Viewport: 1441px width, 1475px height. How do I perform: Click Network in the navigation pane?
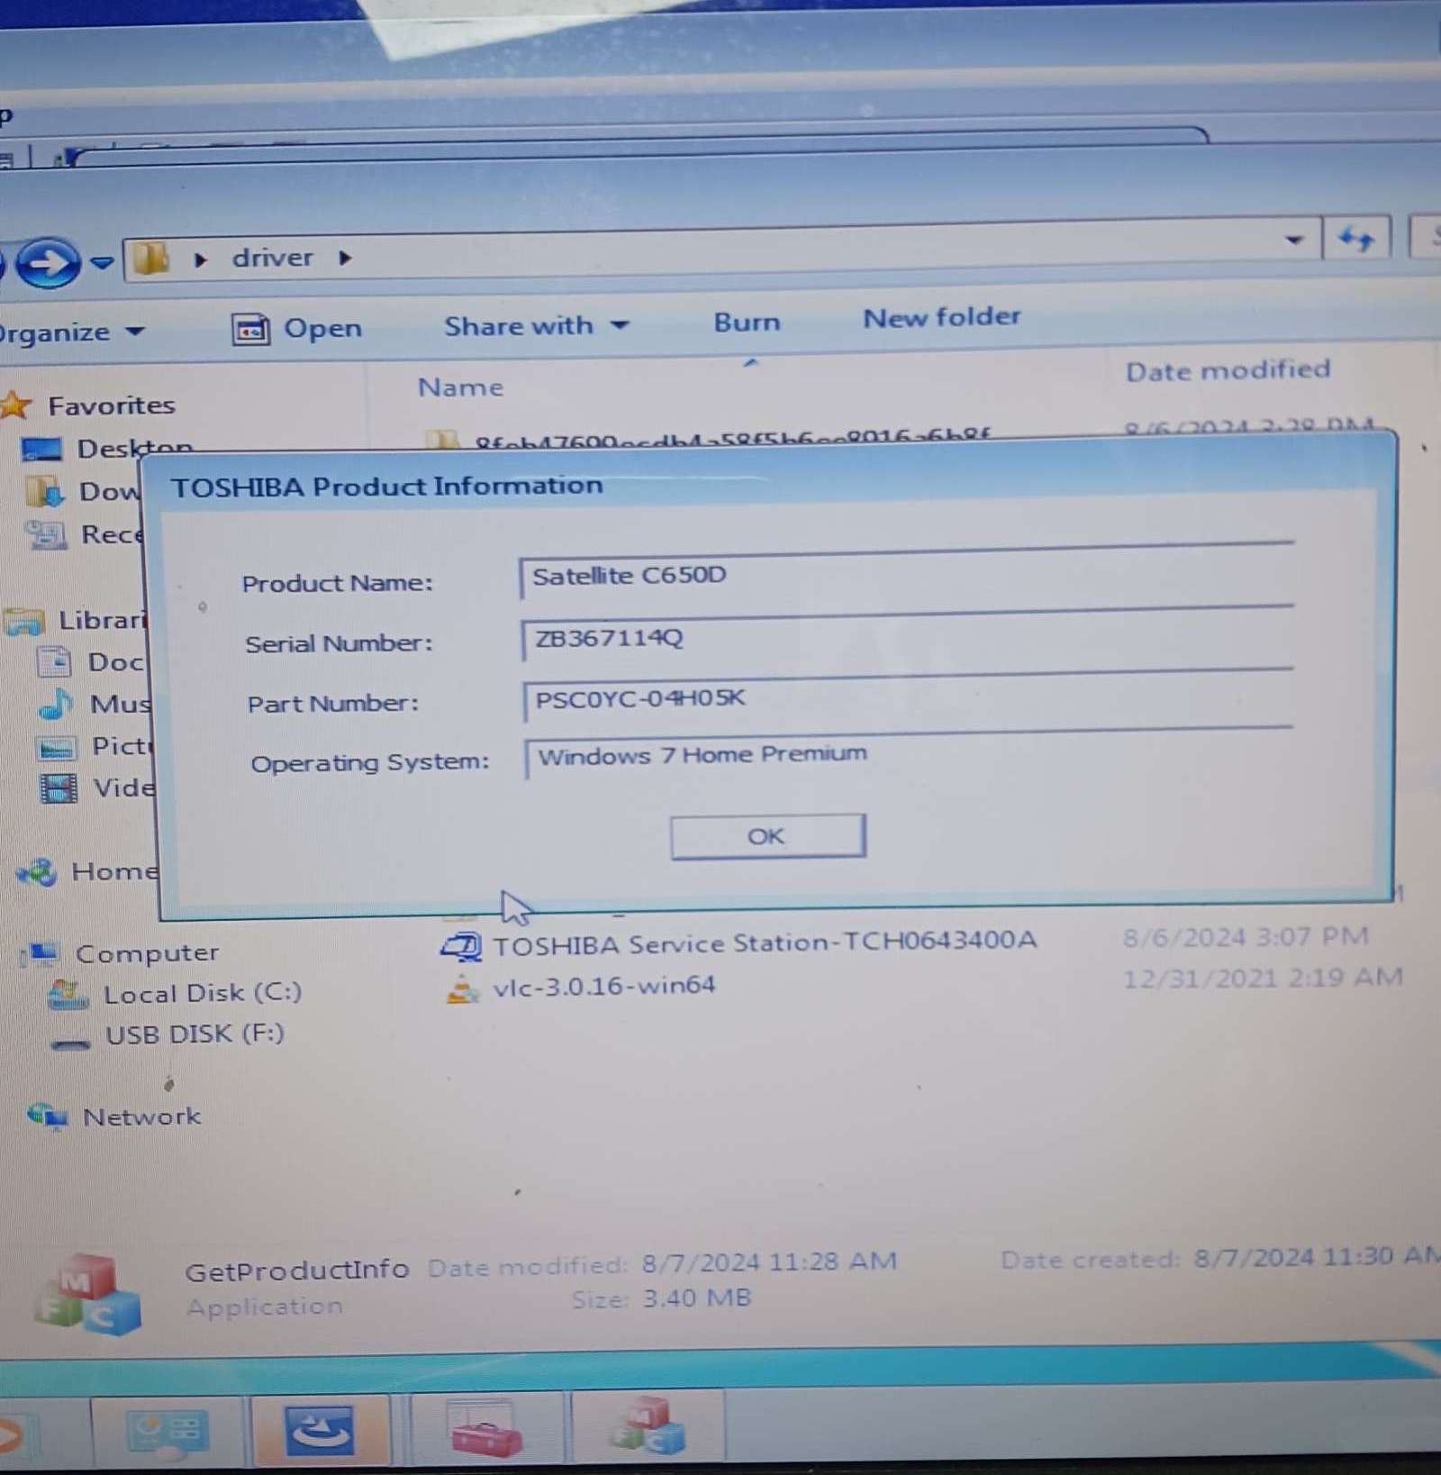141,1117
